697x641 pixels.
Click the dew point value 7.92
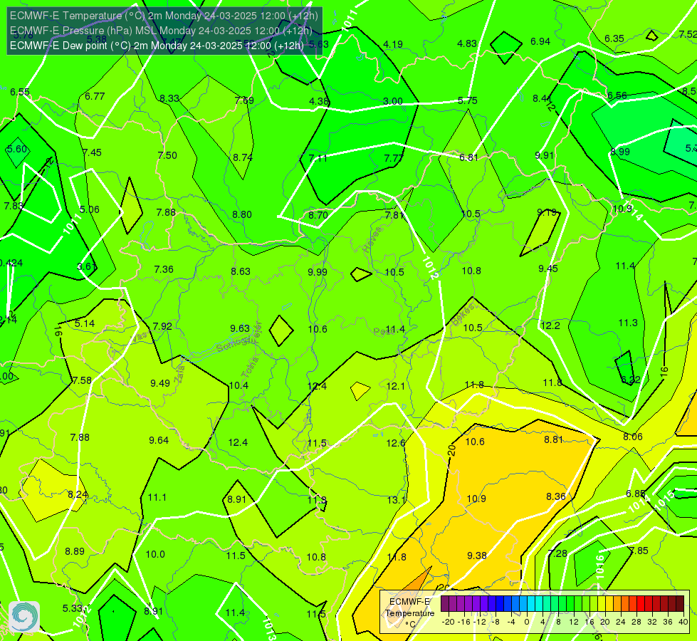coord(162,326)
